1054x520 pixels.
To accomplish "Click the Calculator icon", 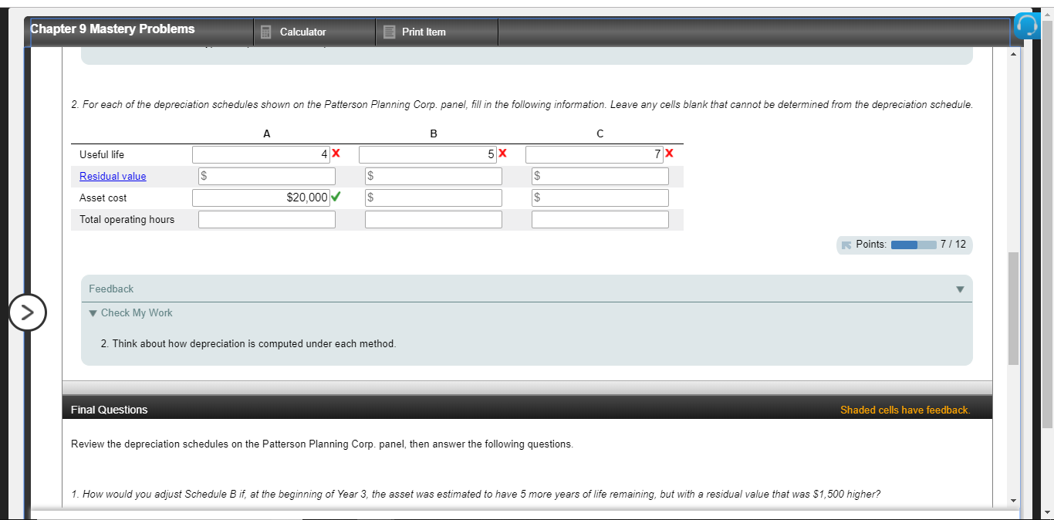I will (x=266, y=32).
